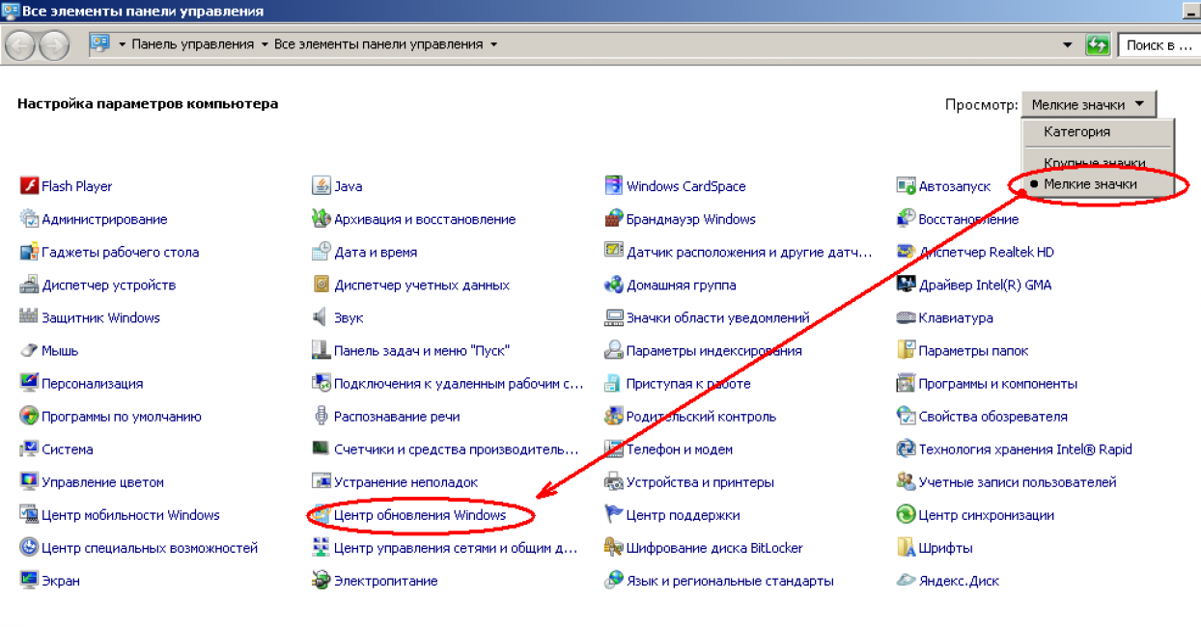Open Гаджеты рабочего стола icon

(x=28, y=252)
